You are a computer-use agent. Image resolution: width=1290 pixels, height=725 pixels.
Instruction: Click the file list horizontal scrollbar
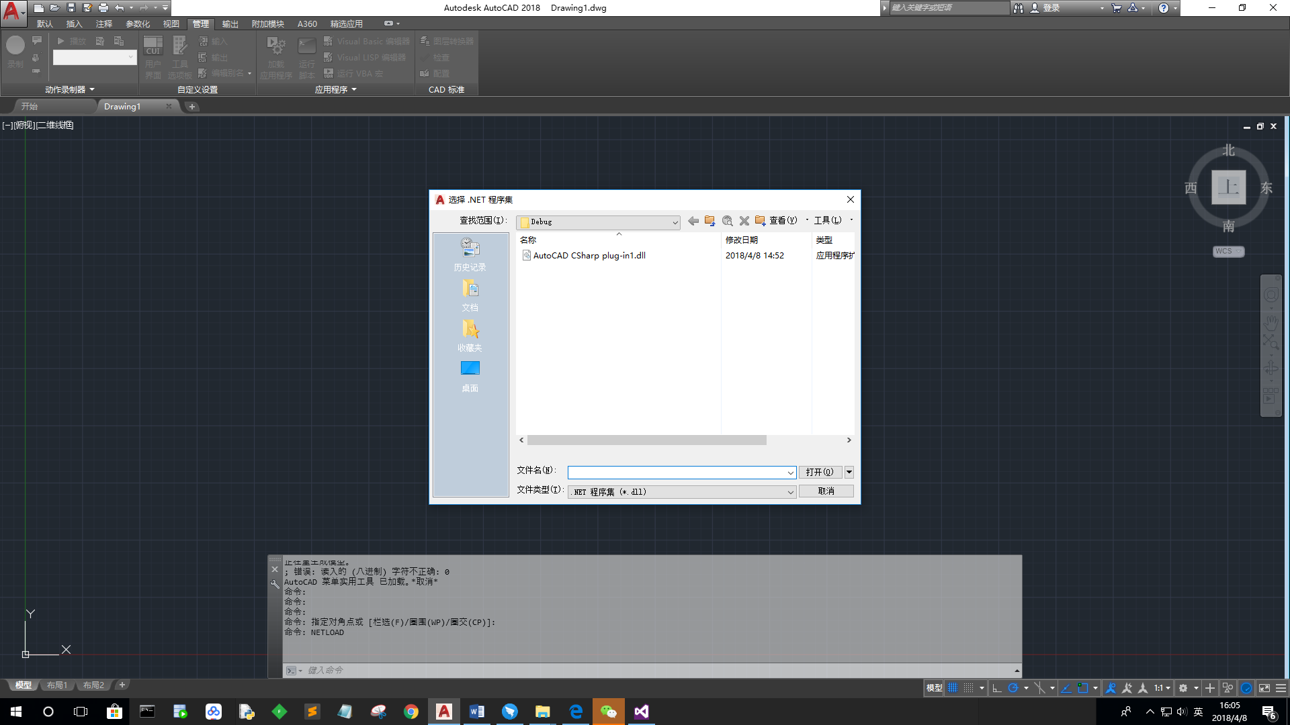(x=646, y=440)
